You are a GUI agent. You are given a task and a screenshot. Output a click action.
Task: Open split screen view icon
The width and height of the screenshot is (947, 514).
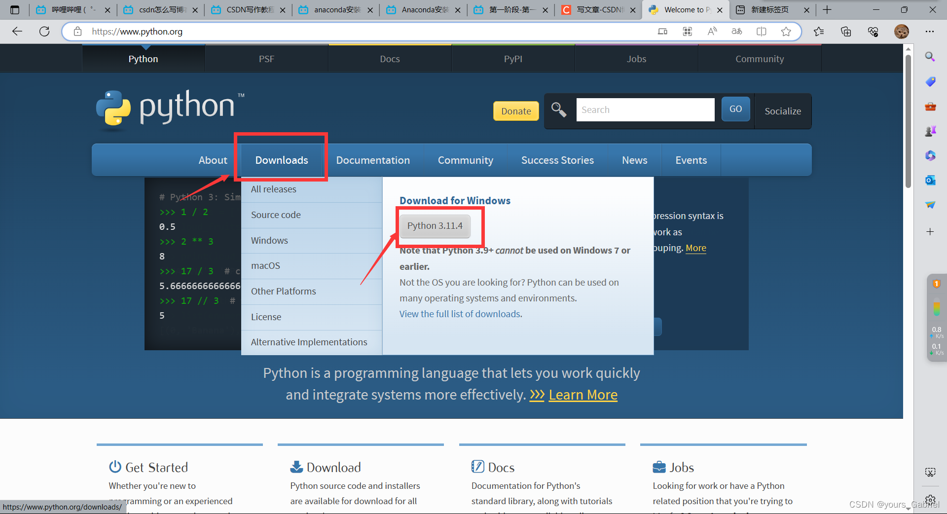click(761, 32)
